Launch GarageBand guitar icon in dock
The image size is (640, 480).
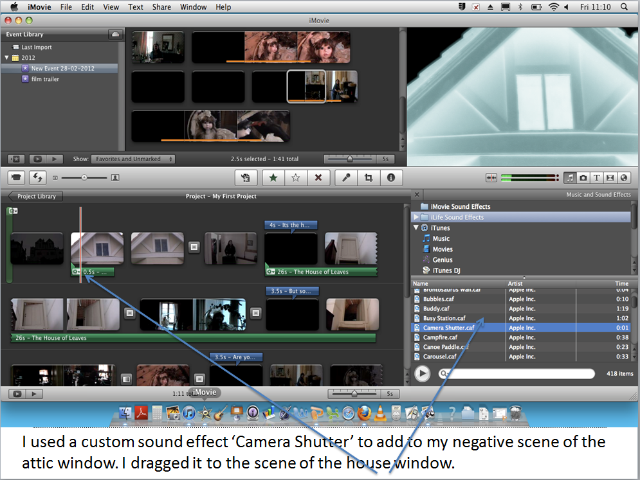point(221,414)
